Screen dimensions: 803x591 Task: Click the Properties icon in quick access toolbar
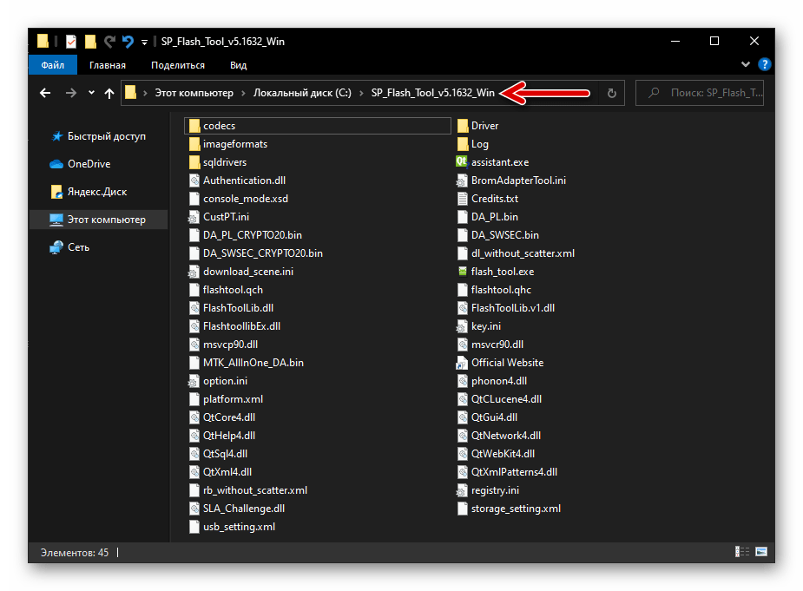point(71,42)
